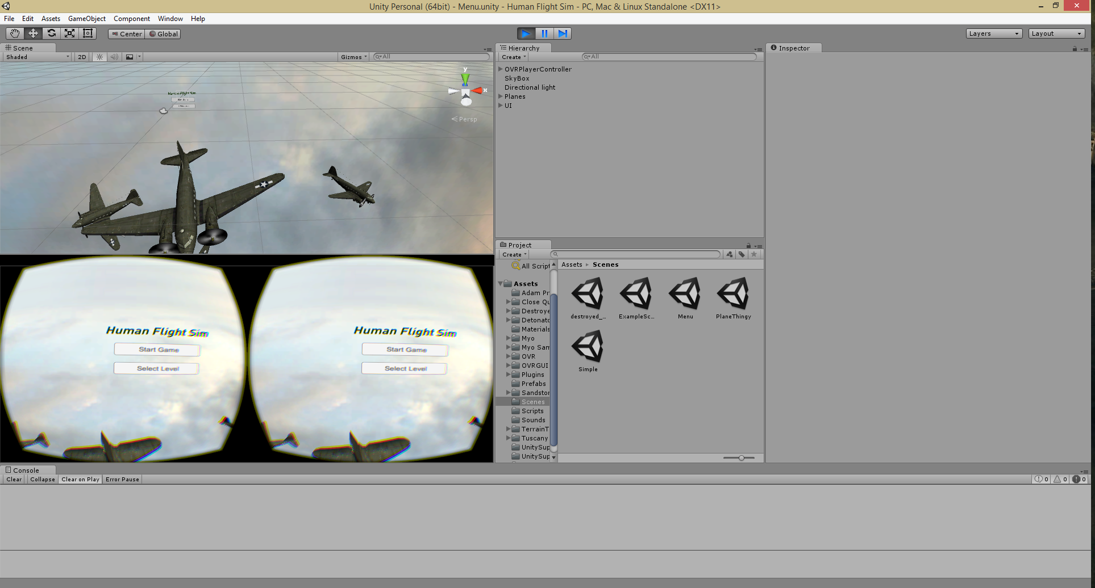The height and width of the screenshot is (588, 1095).
Task: Select the Rotate tool
Action: (x=51, y=33)
